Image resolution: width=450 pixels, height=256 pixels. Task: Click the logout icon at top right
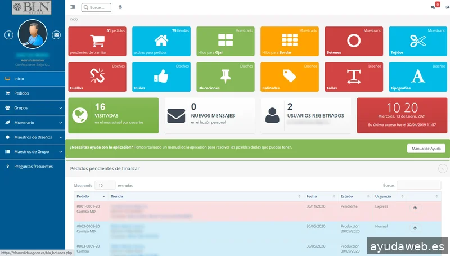[x=447, y=7]
